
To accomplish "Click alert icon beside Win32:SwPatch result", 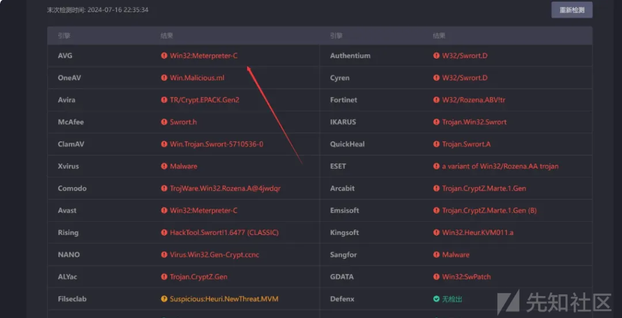I will pyautogui.click(x=437, y=277).
